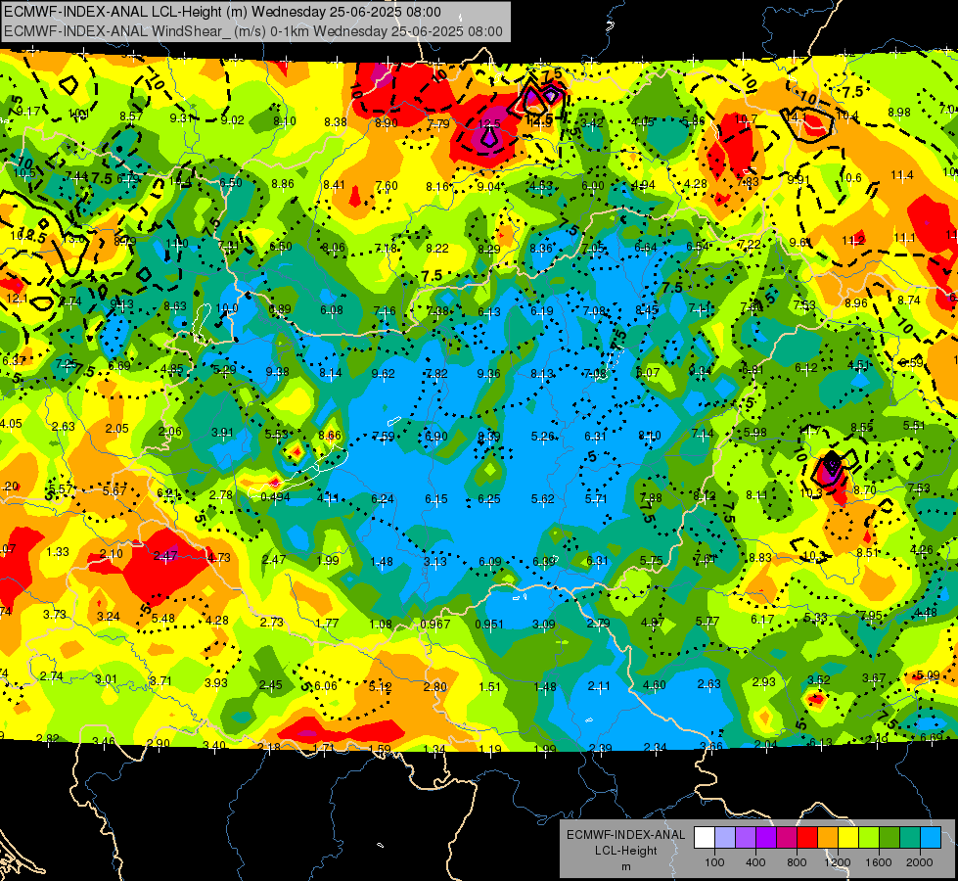Click the map value 6.06
Image resolution: width=958 pixels, height=881 pixels.
click(x=326, y=686)
